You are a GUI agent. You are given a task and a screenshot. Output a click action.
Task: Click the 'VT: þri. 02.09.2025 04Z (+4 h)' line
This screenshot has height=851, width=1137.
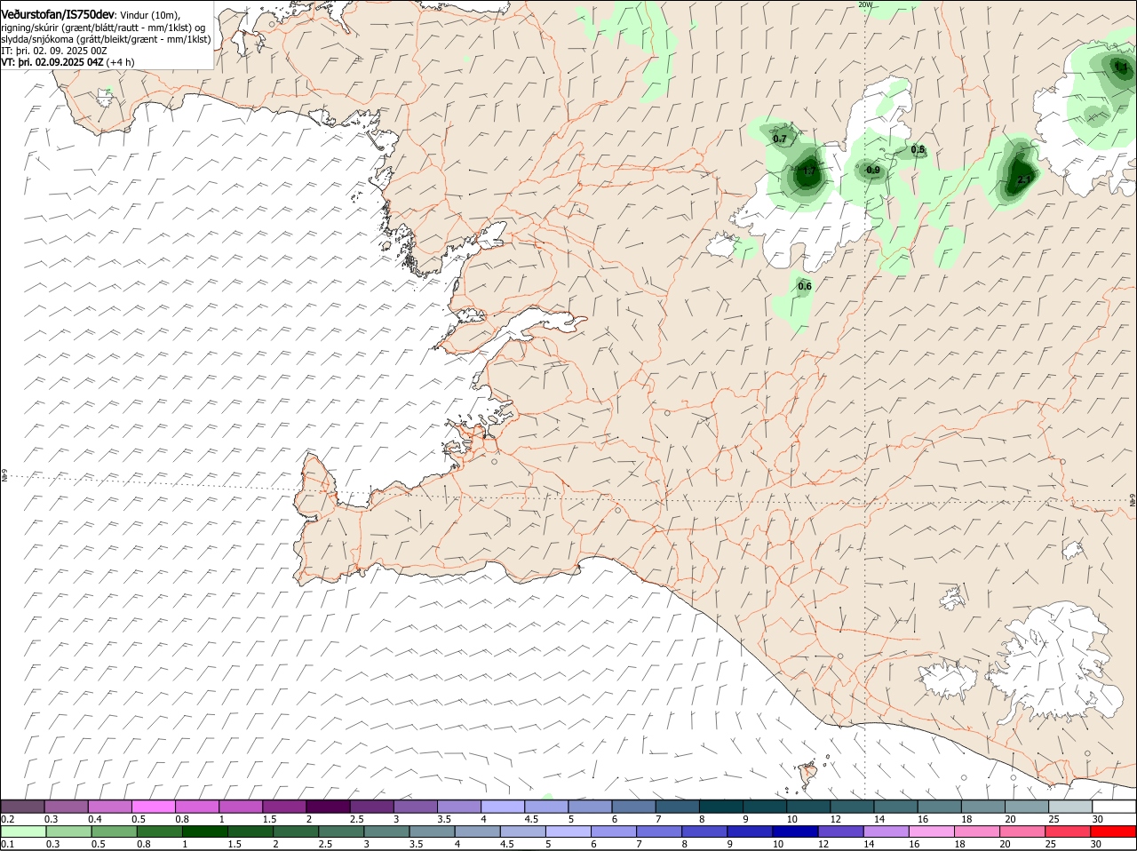[68, 62]
